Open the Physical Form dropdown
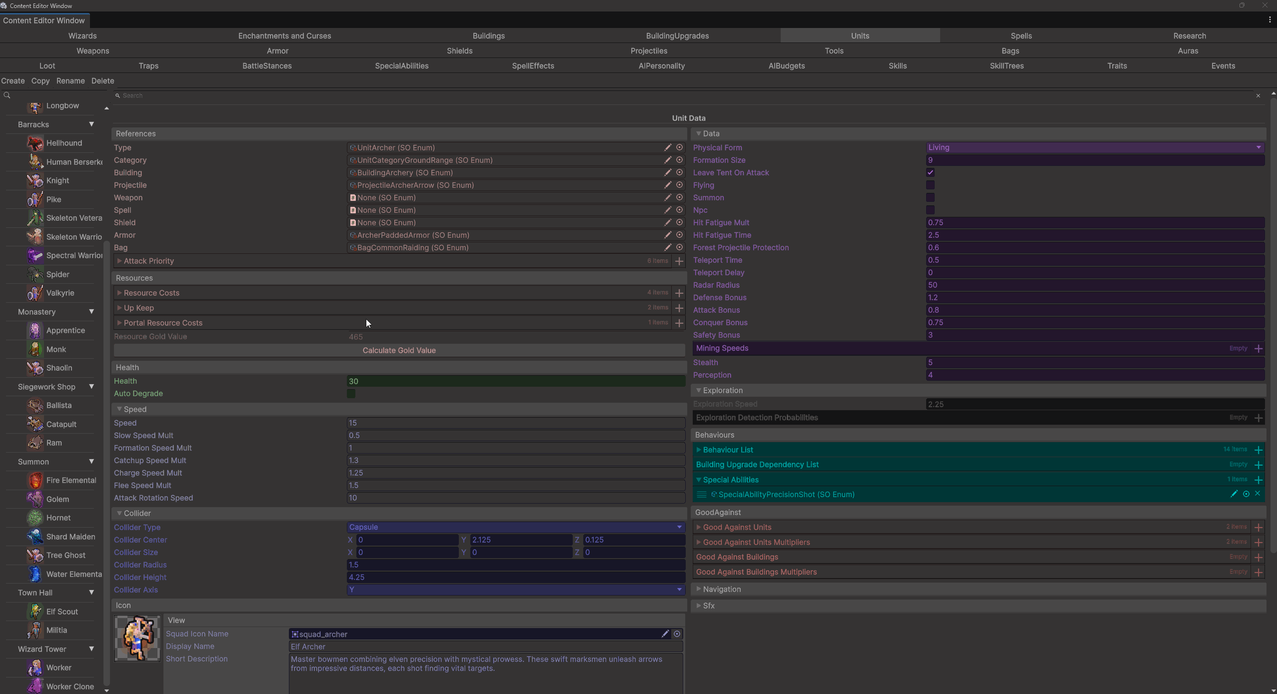This screenshot has width=1277, height=694. coord(1095,147)
